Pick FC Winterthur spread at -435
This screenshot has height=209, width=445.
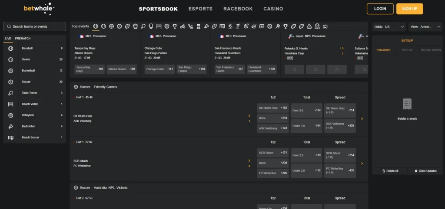[340, 170]
